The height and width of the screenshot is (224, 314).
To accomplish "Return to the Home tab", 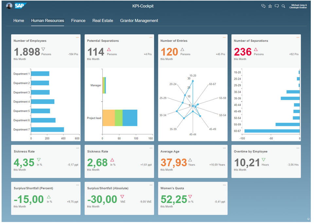I will pos(19,21).
